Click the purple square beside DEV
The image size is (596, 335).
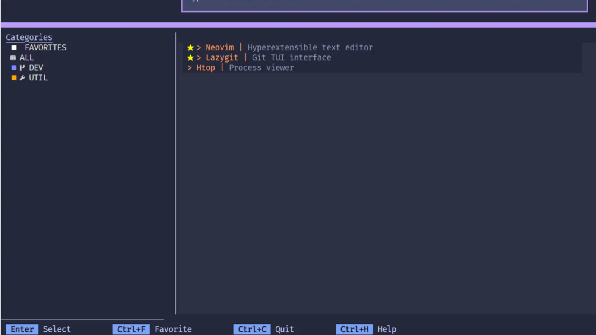(14, 68)
